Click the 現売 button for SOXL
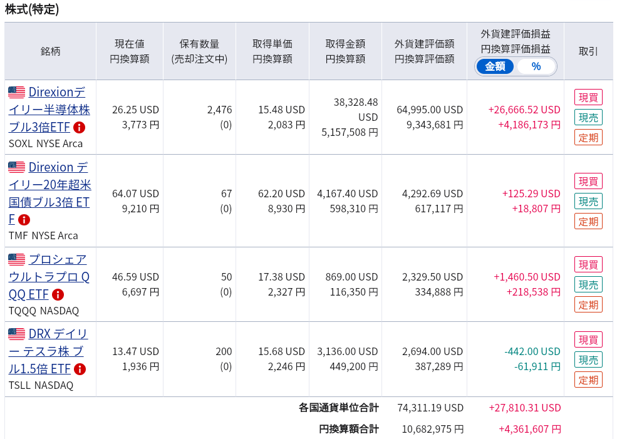This screenshot has width=617, height=439. coord(588,117)
